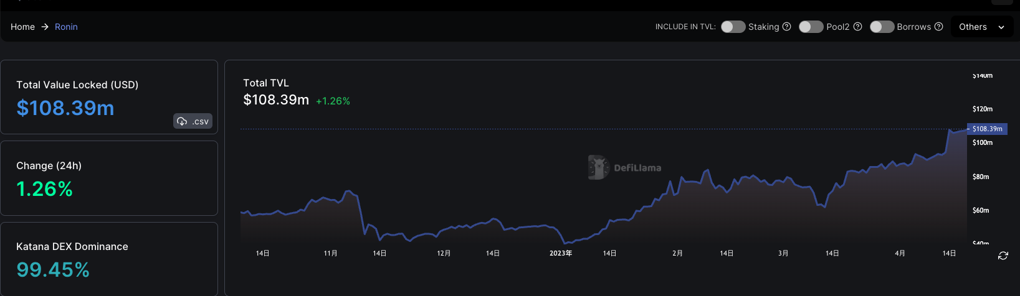
Task: Click the Pool2 help question icon
Action: point(858,27)
